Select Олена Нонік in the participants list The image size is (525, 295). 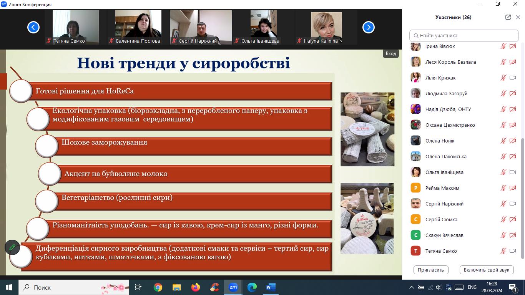pyautogui.click(x=440, y=141)
